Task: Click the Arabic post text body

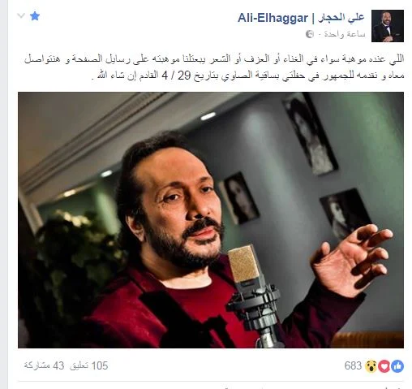Action: pyautogui.click(x=214, y=67)
